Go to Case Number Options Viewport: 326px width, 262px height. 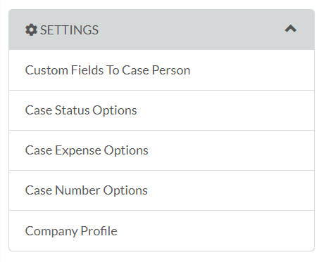click(x=161, y=190)
